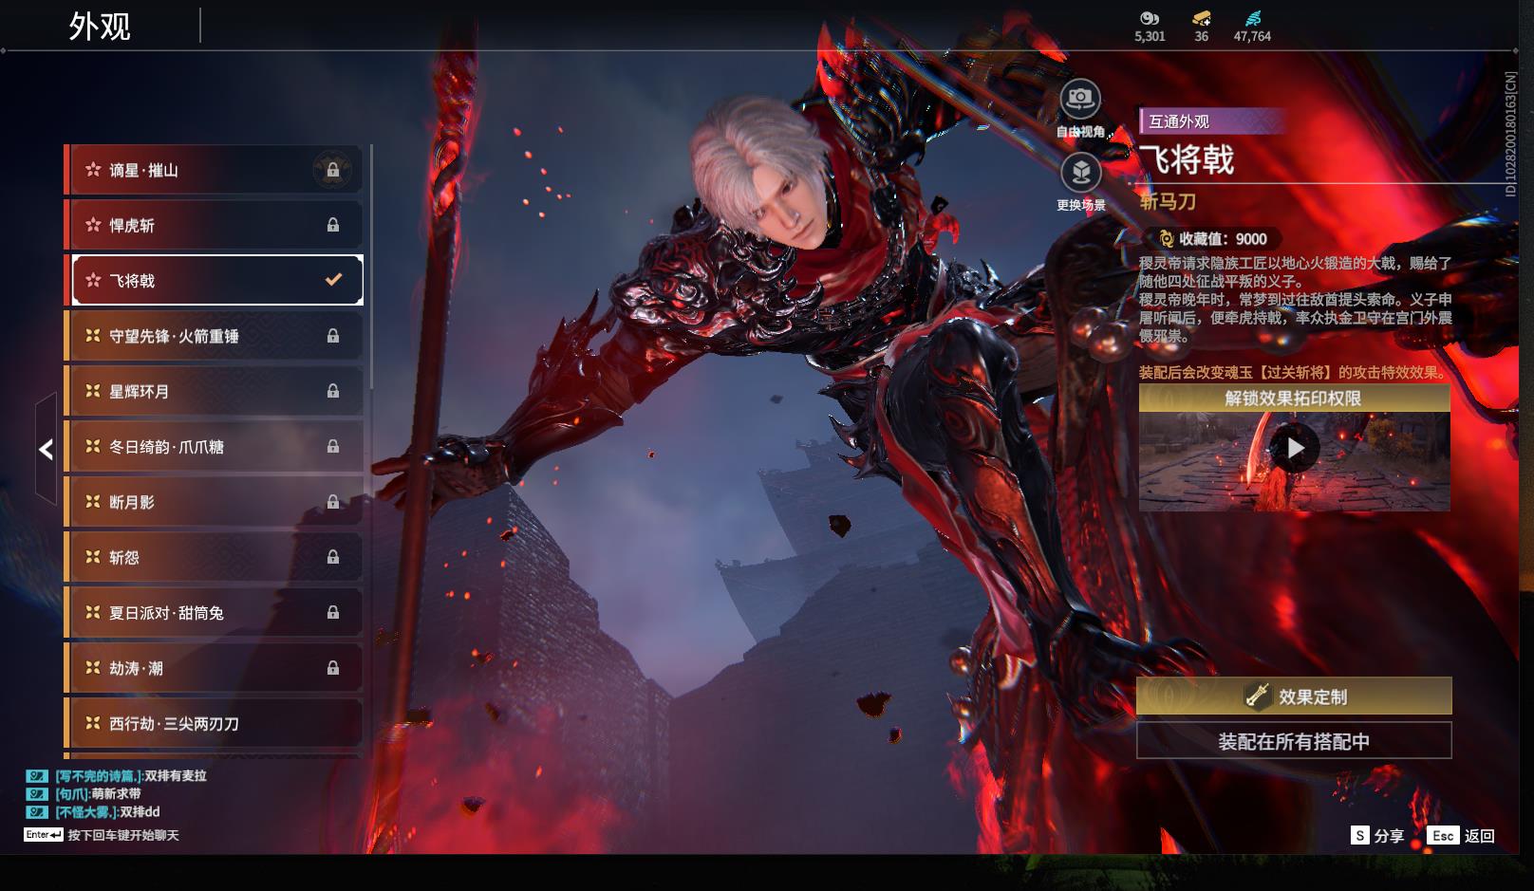Select 守望先锋·火箭重锤 from the skin list
The width and height of the screenshot is (1534, 891).
click(214, 336)
